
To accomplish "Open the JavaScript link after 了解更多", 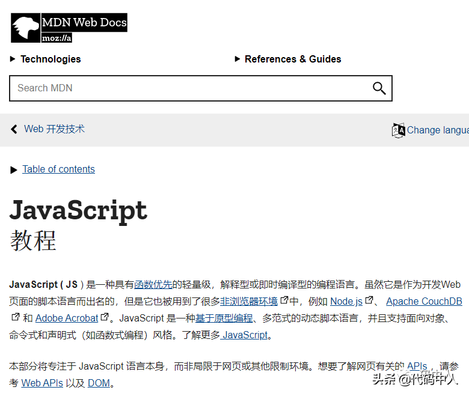I will [245, 335].
